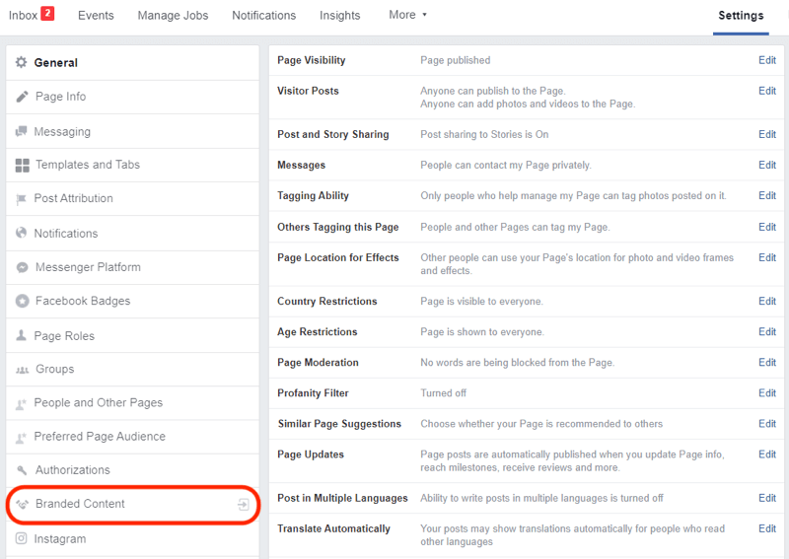Screen dimensions: 789x559
Task: Click the Branded Content external arrow icon
Action: (243, 504)
